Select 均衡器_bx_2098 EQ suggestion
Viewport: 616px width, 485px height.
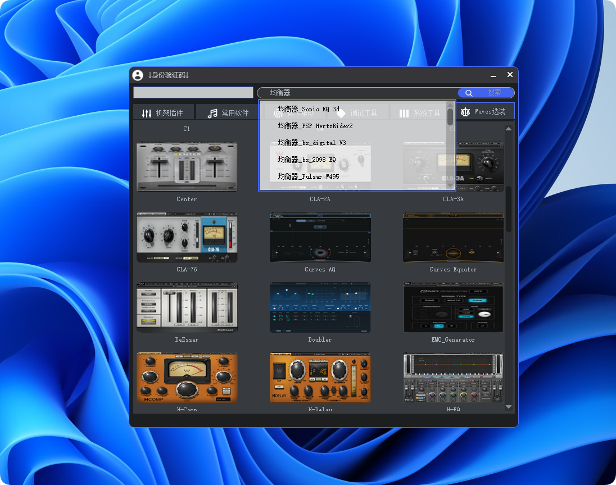(307, 160)
